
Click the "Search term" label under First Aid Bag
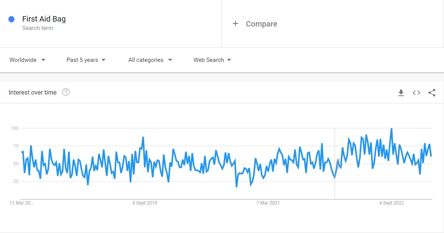pyautogui.click(x=38, y=28)
